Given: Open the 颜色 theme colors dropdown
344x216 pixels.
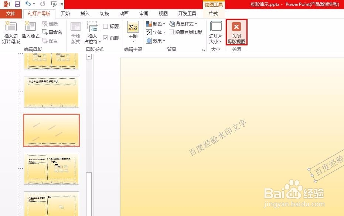Looking at the screenshot, I should [156, 24].
